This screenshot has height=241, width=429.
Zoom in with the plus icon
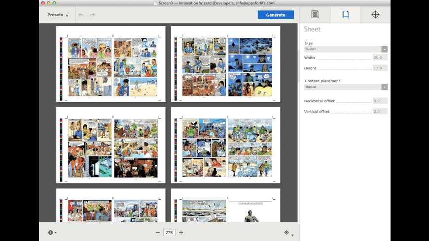click(x=181, y=232)
